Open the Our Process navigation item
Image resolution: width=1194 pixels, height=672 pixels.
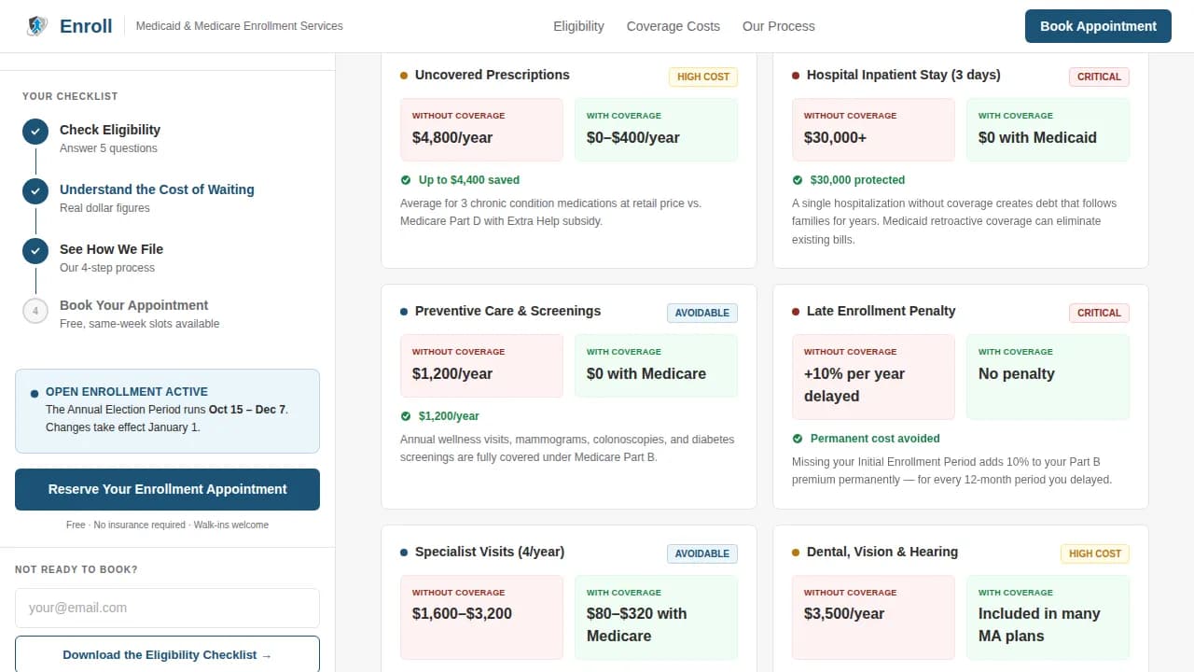click(778, 26)
